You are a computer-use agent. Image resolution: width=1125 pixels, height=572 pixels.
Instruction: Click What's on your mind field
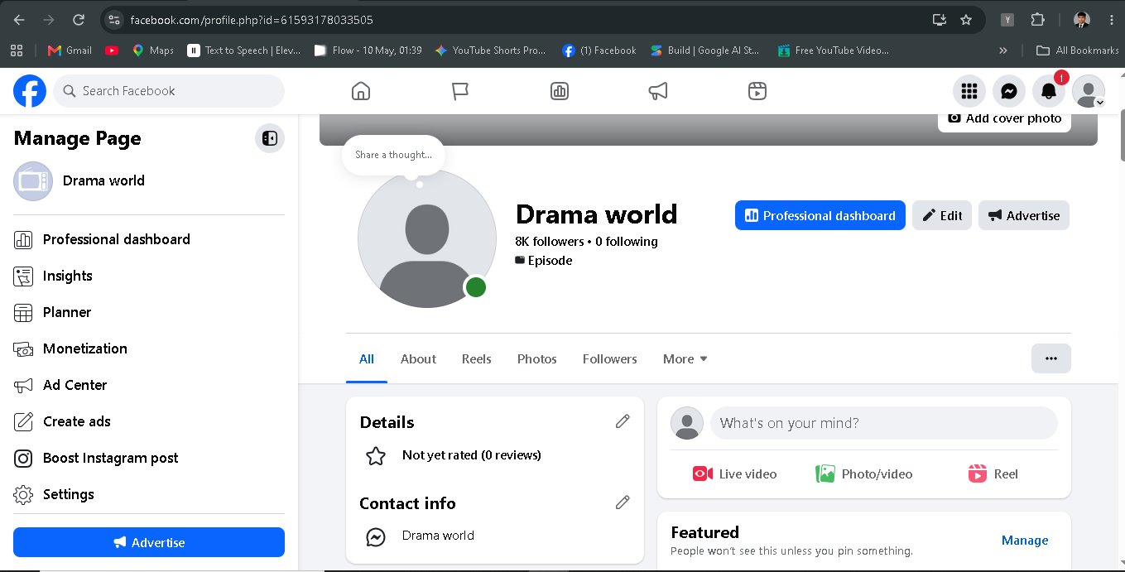pyautogui.click(x=884, y=423)
